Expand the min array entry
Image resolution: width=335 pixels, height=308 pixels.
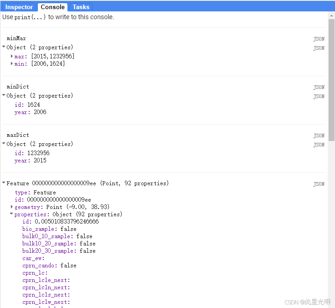coord(12,63)
